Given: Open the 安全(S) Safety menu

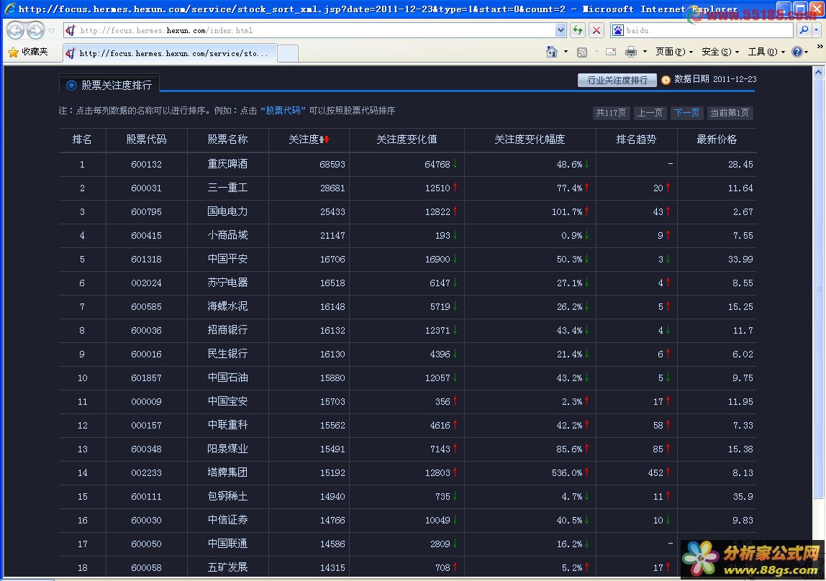Looking at the screenshot, I should (x=720, y=52).
